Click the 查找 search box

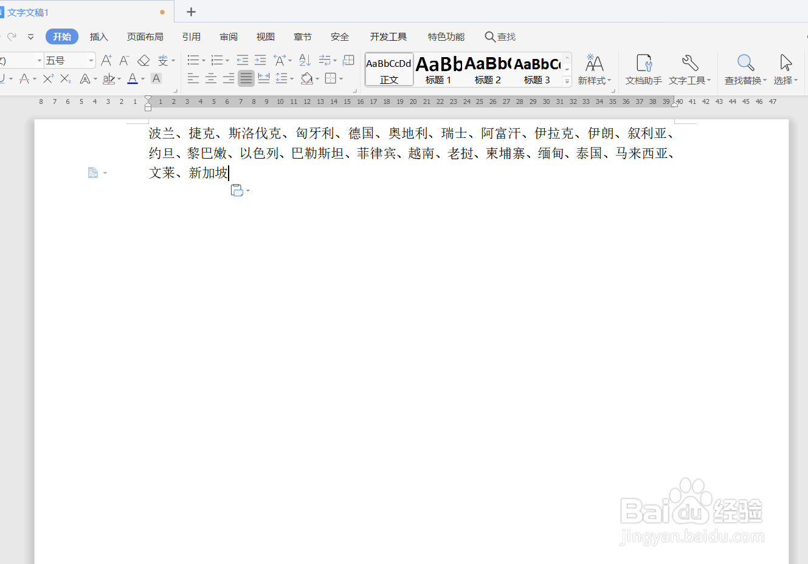[500, 36]
